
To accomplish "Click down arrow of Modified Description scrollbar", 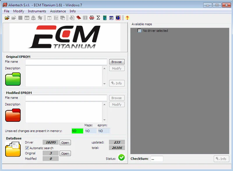I will coord(105,120).
